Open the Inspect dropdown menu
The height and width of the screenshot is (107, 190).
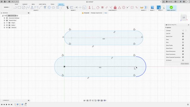tap(144, 10)
